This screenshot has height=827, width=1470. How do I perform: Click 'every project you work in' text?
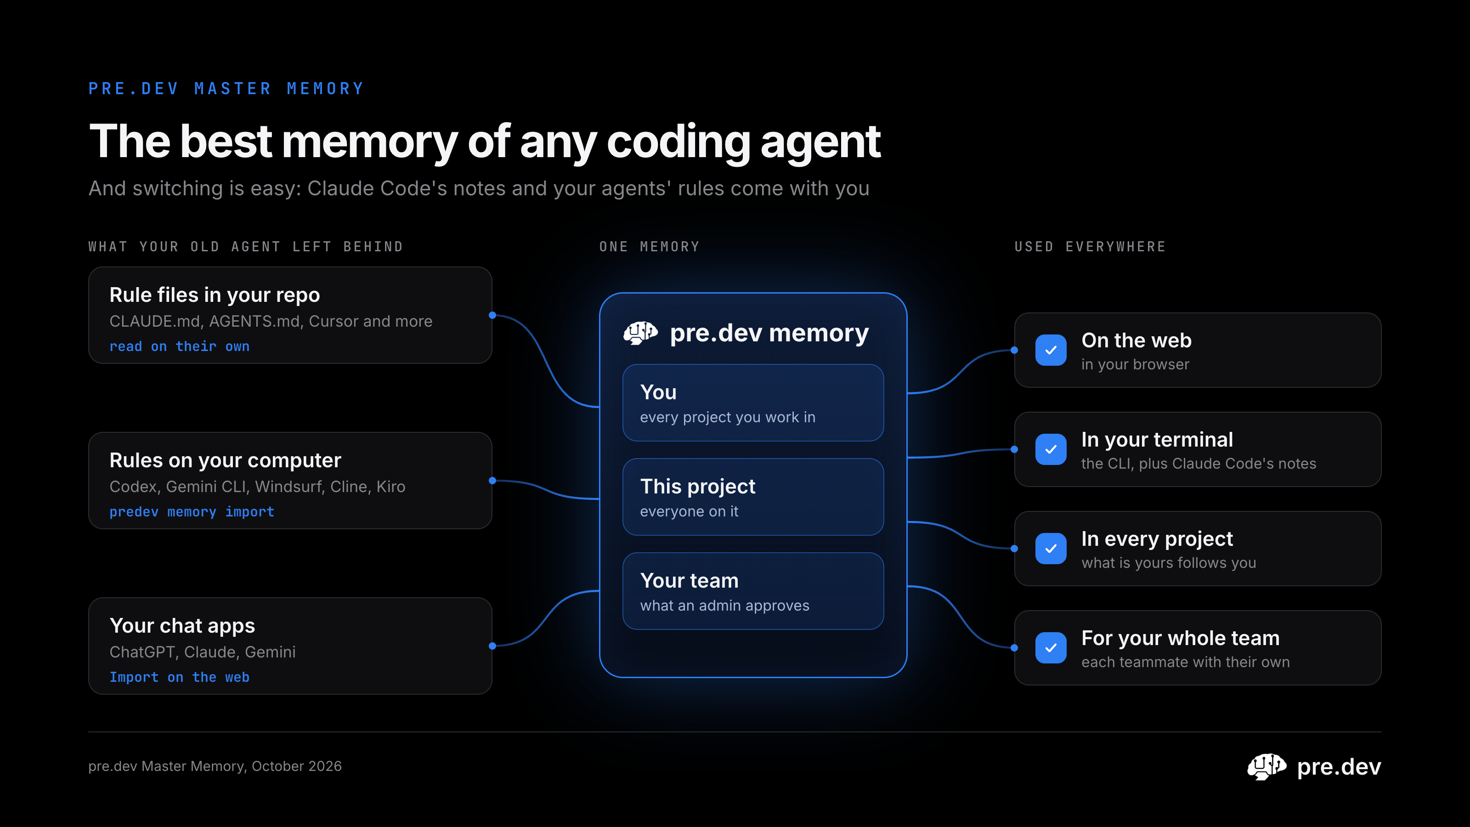click(728, 417)
